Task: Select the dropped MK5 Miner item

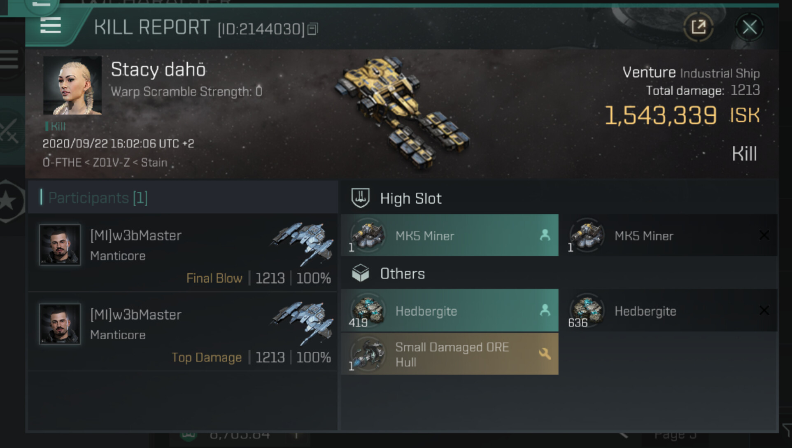Action: click(450, 236)
